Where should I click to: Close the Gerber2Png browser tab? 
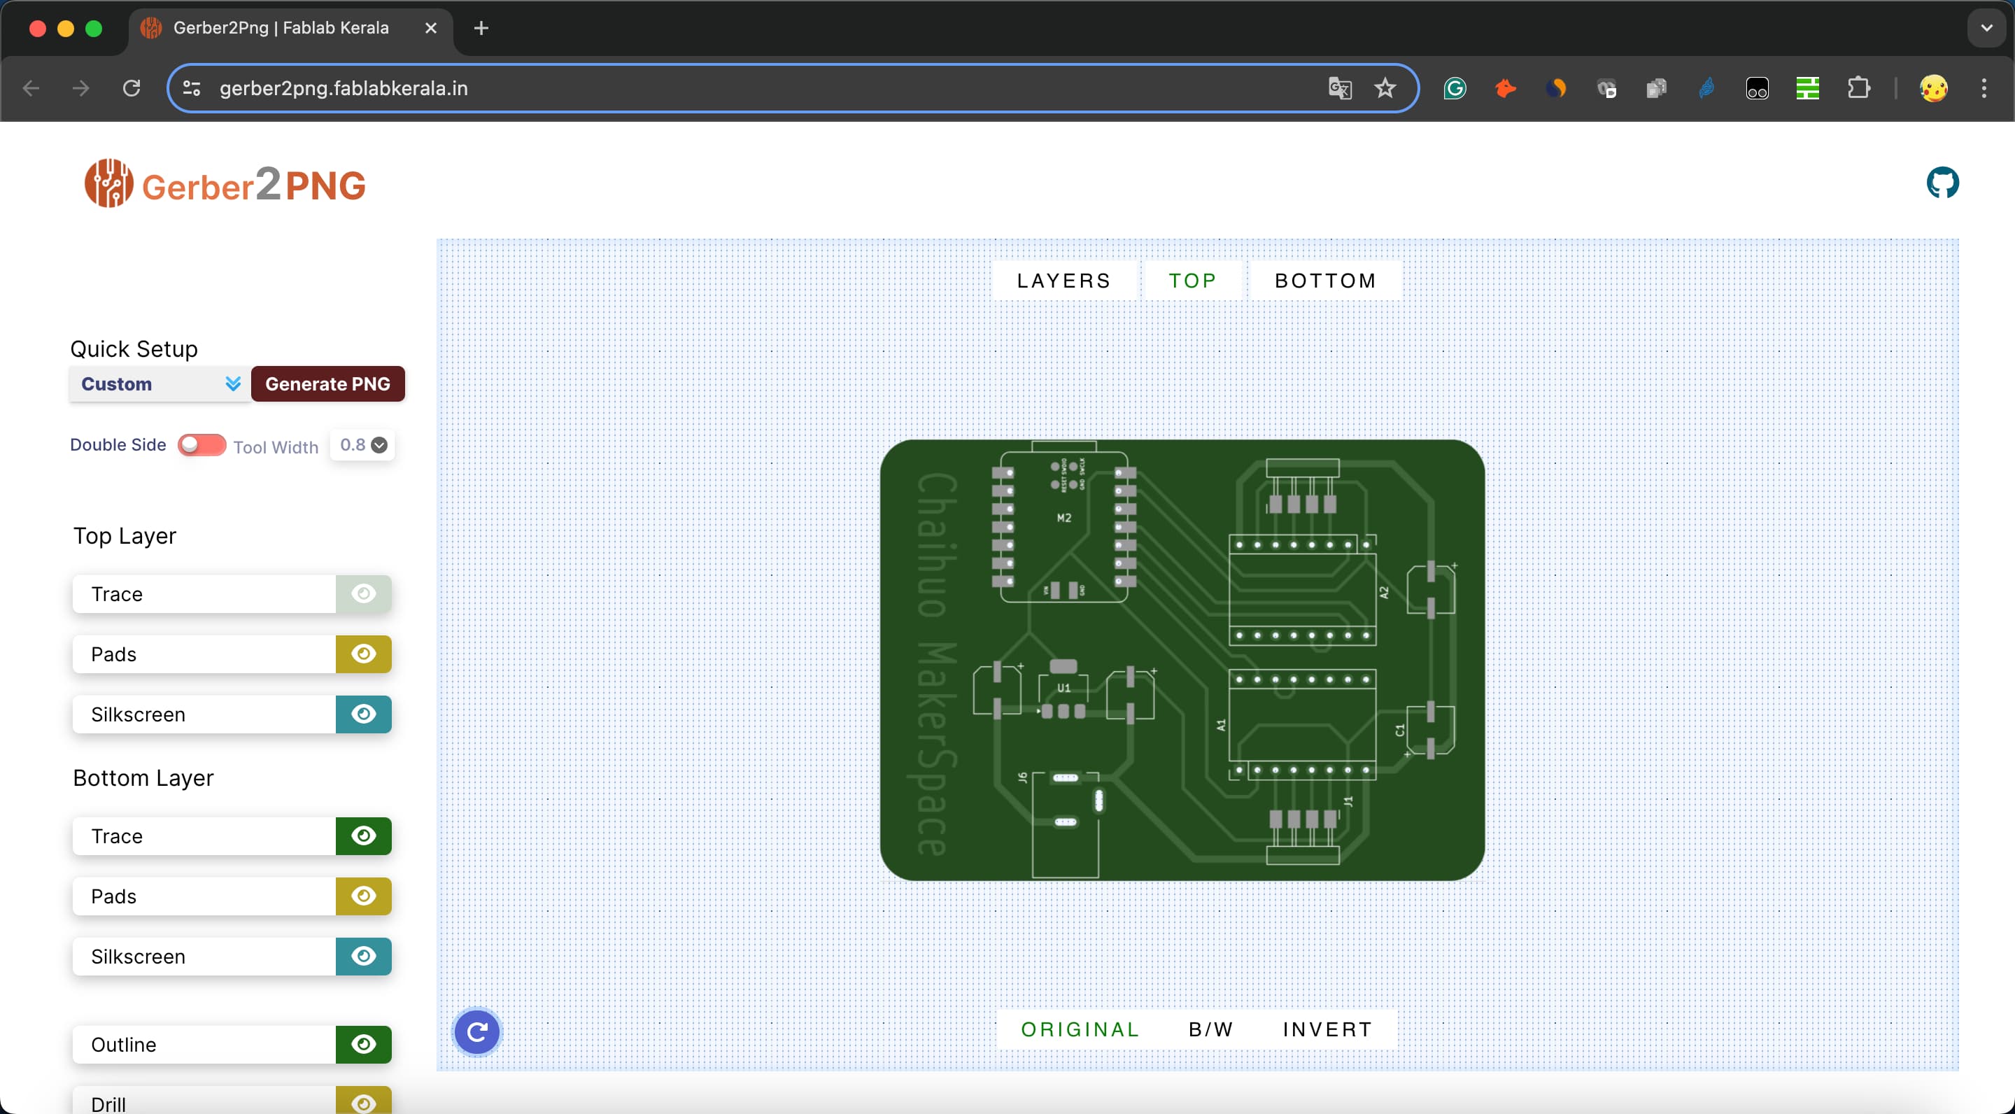[430, 28]
